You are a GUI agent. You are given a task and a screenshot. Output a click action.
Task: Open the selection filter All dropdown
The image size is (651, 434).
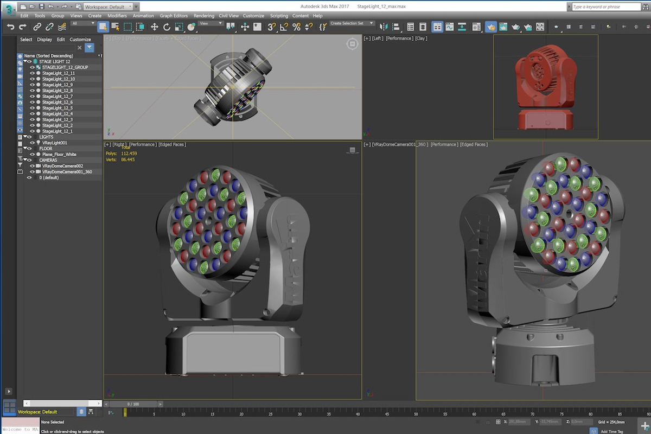82,24
